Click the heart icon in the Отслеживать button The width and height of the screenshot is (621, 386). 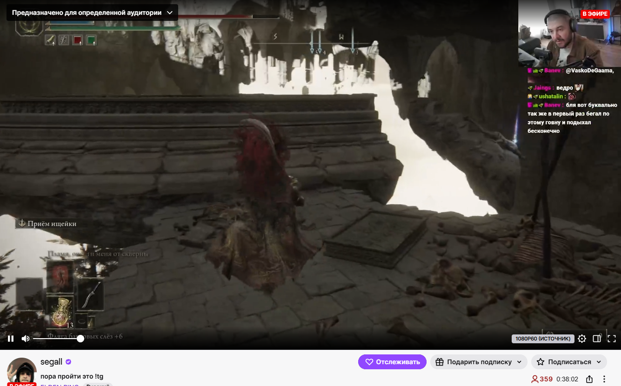click(369, 362)
